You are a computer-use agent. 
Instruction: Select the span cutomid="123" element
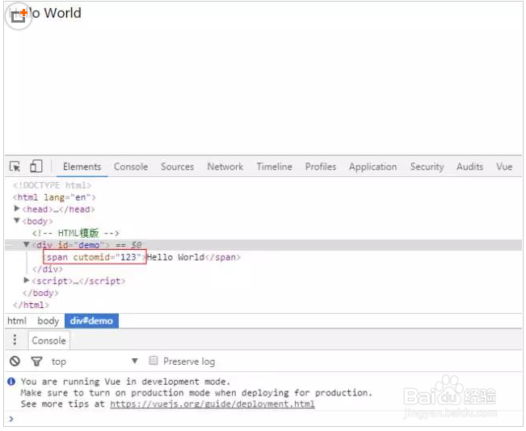[x=95, y=257]
